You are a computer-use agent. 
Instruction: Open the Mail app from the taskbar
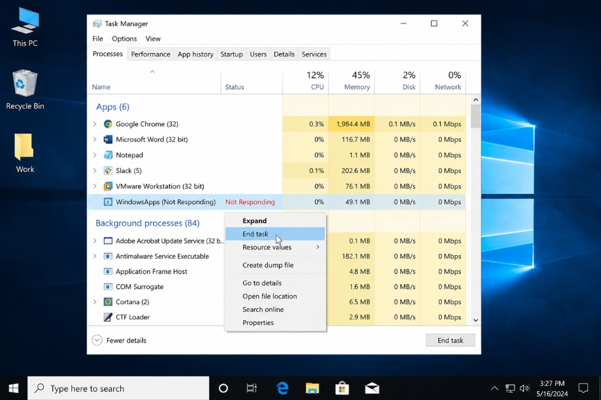tap(372, 389)
